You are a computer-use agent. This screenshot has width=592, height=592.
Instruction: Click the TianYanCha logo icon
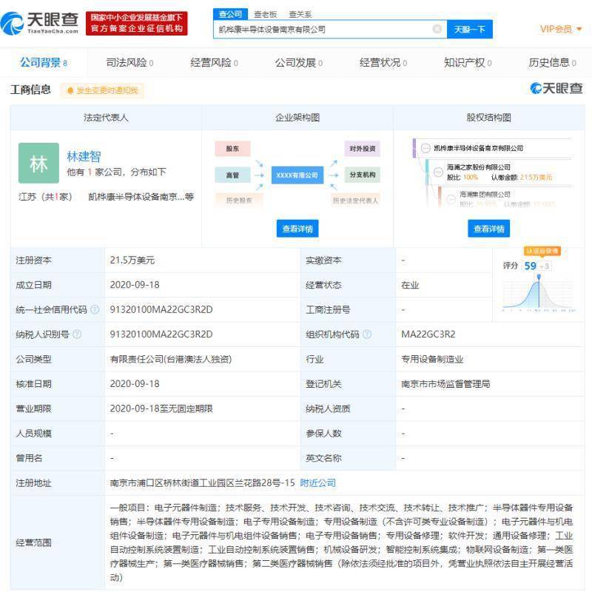pyautogui.click(x=12, y=24)
